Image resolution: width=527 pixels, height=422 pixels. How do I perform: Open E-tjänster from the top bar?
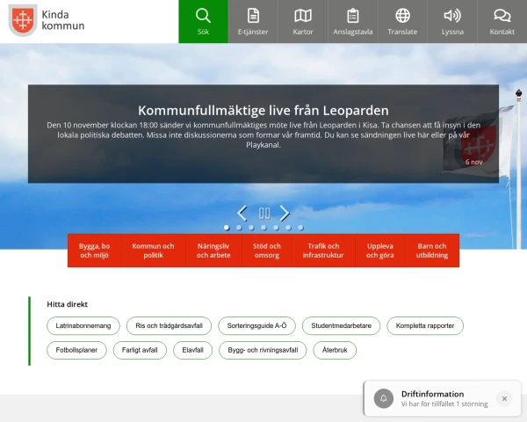tap(253, 21)
